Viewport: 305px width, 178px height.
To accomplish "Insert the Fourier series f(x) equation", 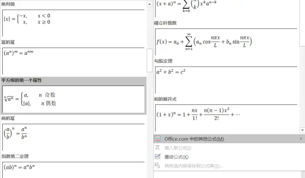I will point(226,42).
